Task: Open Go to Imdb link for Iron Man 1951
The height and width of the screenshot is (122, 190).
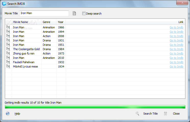Action: pos(176,45)
